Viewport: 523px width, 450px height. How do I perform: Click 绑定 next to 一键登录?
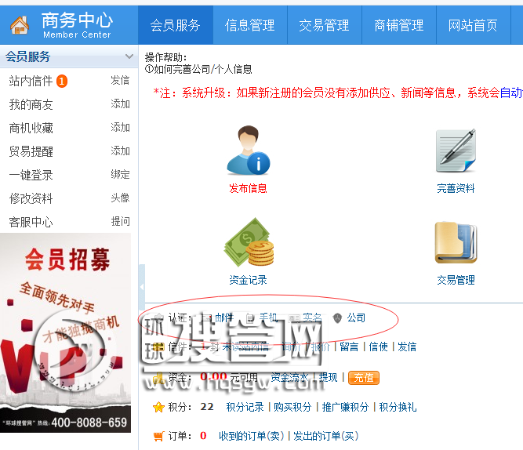(120, 175)
